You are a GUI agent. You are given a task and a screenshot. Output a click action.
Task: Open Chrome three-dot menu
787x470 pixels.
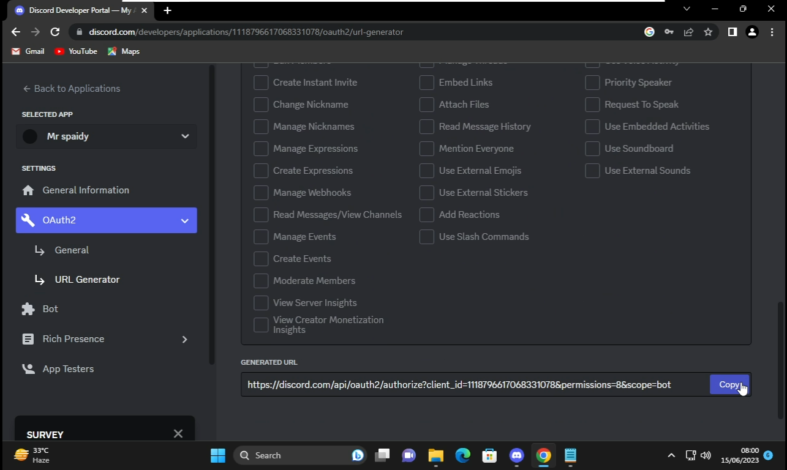coord(772,32)
